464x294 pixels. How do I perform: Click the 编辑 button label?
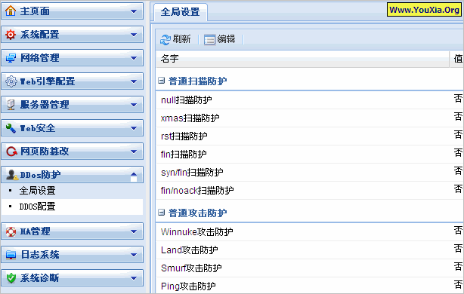point(226,39)
